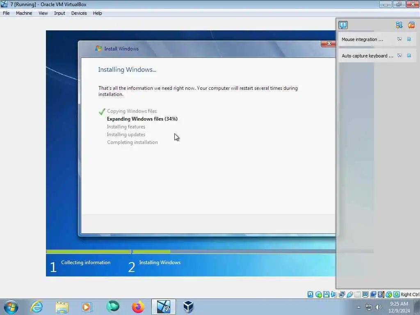Dismiss the Mouse integration notification

pos(409,39)
